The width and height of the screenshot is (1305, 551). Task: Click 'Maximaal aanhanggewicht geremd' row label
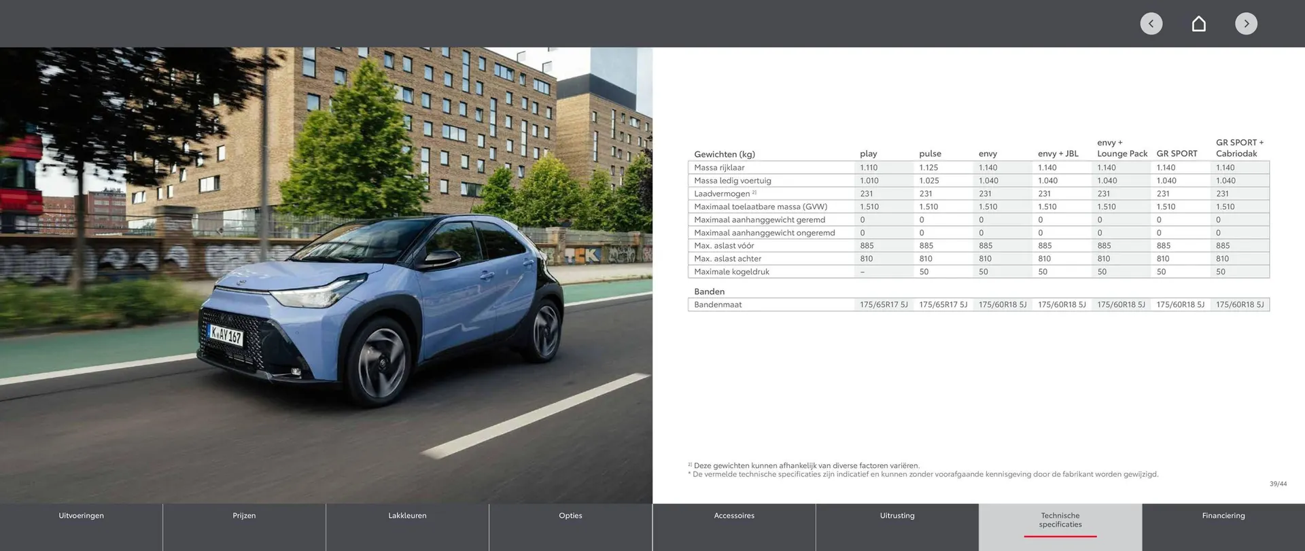pyautogui.click(x=759, y=219)
